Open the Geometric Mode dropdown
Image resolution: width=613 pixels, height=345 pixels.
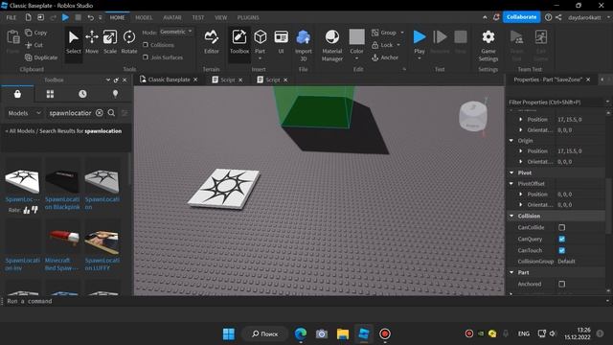click(176, 32)
